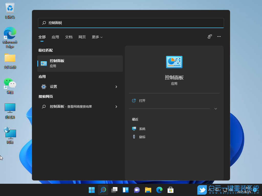Open the Microsoft Store from the taskbar
Viewport: 262px width, 196px height.
(171, 190)
